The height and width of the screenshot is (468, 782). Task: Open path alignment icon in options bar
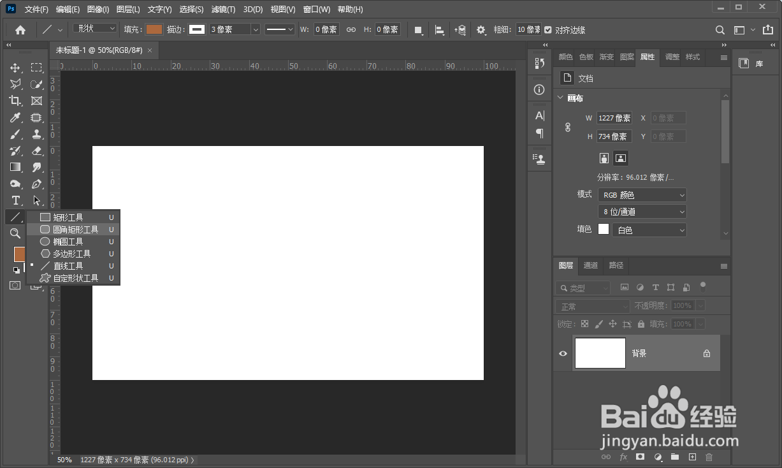click(x=440, y=29)
